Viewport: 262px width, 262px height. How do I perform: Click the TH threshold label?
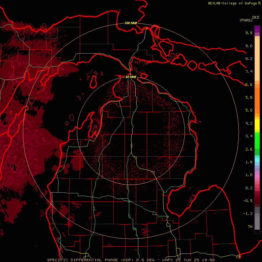(x=250, y=227)
